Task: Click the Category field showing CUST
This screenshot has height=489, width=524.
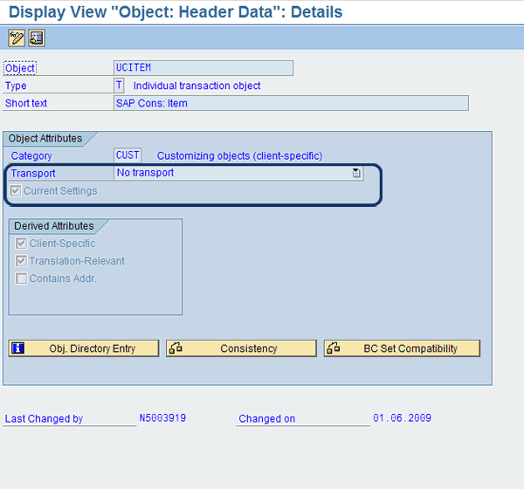Action: [x=128, y=155]
